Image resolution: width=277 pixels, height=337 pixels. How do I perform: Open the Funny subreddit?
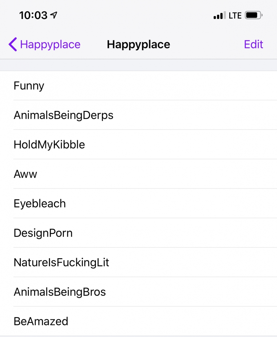tap(138, 85)
